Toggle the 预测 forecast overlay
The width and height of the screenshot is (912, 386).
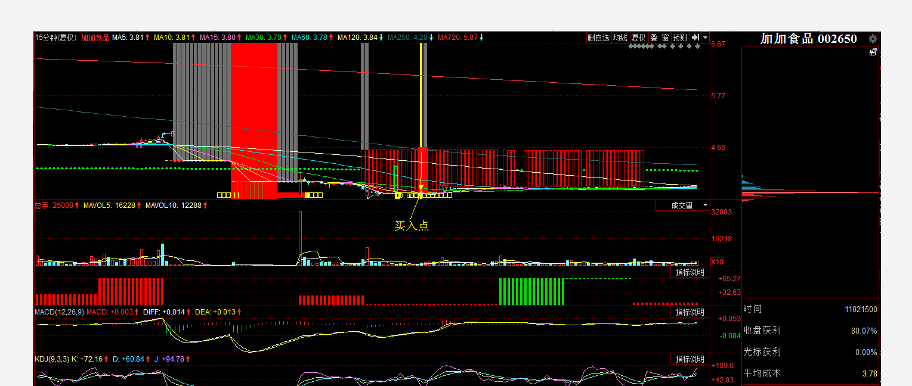680,38
